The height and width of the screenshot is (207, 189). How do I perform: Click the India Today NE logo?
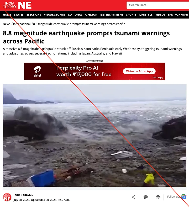pos(17,5)
